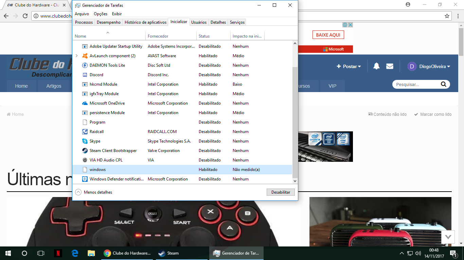Open the Artigos navigation link
The width and height of the screenshot is (464, 260).
pyautogui.click(x=54, y=86)
